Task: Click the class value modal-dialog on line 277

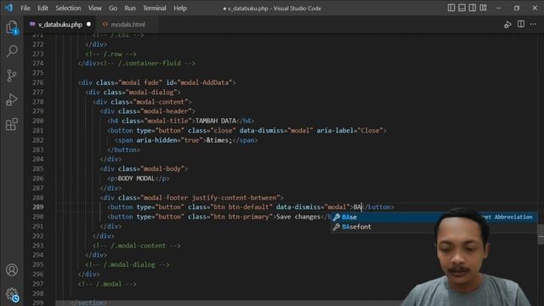Action: [151, 93]
